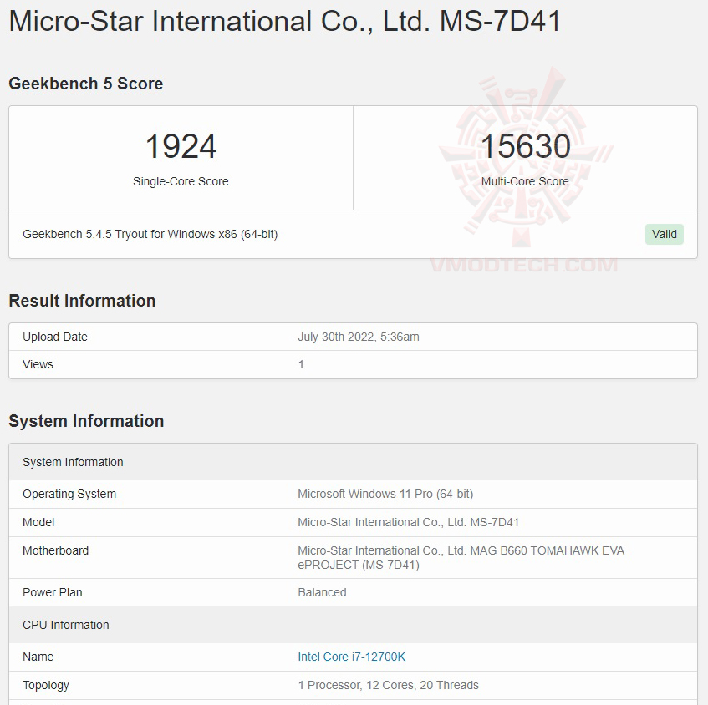This screenshot has width=708, height=705.
Task: Click the Result Information heading
Action: pyautogui.click(x=82, y=301)
